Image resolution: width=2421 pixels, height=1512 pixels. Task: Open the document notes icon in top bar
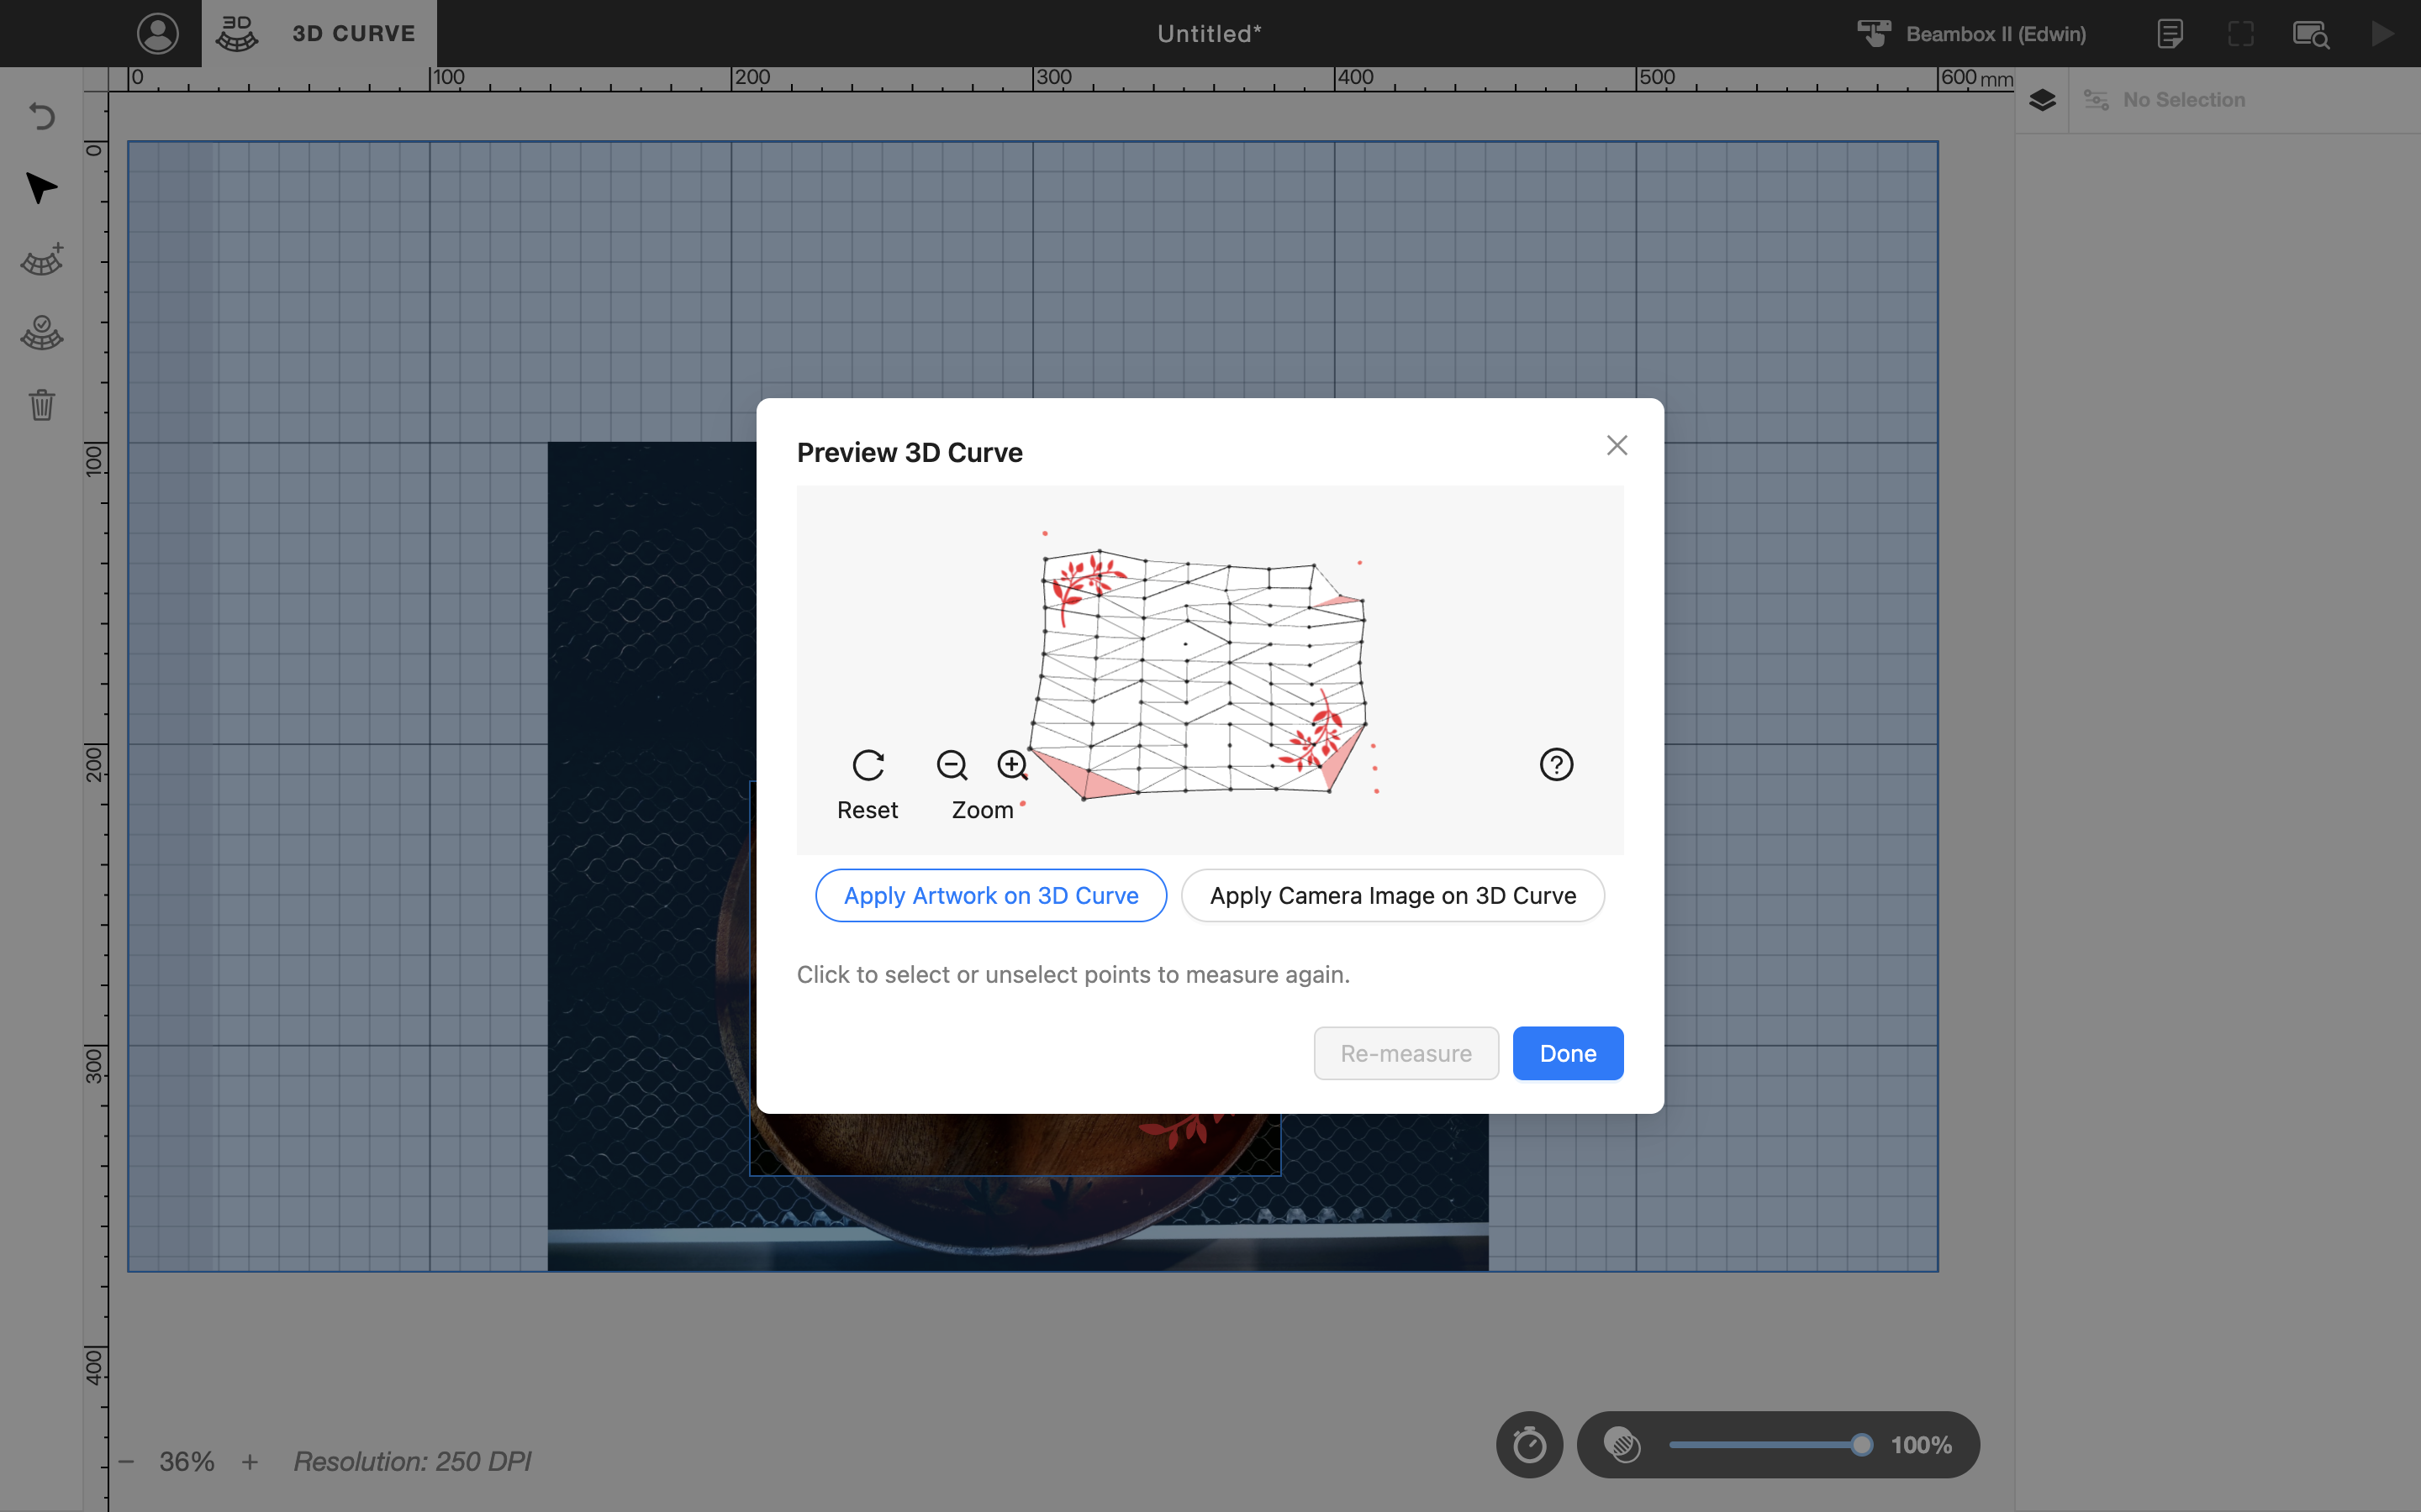[x=2169, y=33]
